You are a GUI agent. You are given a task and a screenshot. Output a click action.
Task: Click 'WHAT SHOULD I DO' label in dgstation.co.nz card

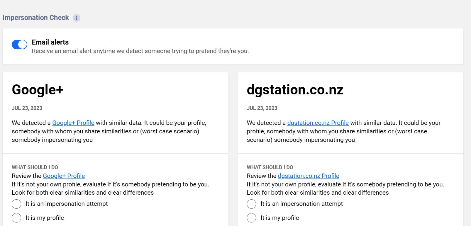click(x=270, y=167)
